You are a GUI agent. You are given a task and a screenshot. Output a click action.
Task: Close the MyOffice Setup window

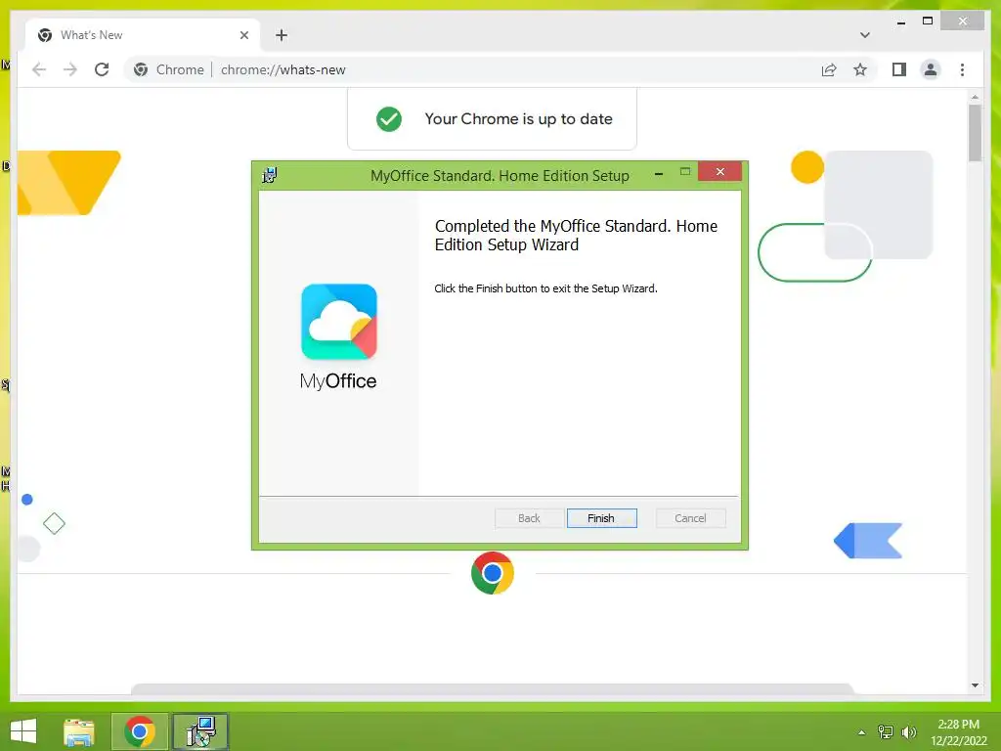[x=719, y=172]
